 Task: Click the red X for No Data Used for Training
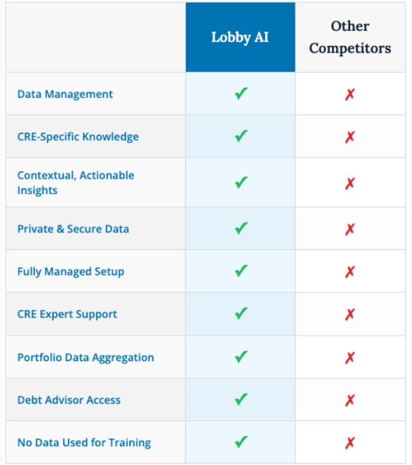pos(349,443)
